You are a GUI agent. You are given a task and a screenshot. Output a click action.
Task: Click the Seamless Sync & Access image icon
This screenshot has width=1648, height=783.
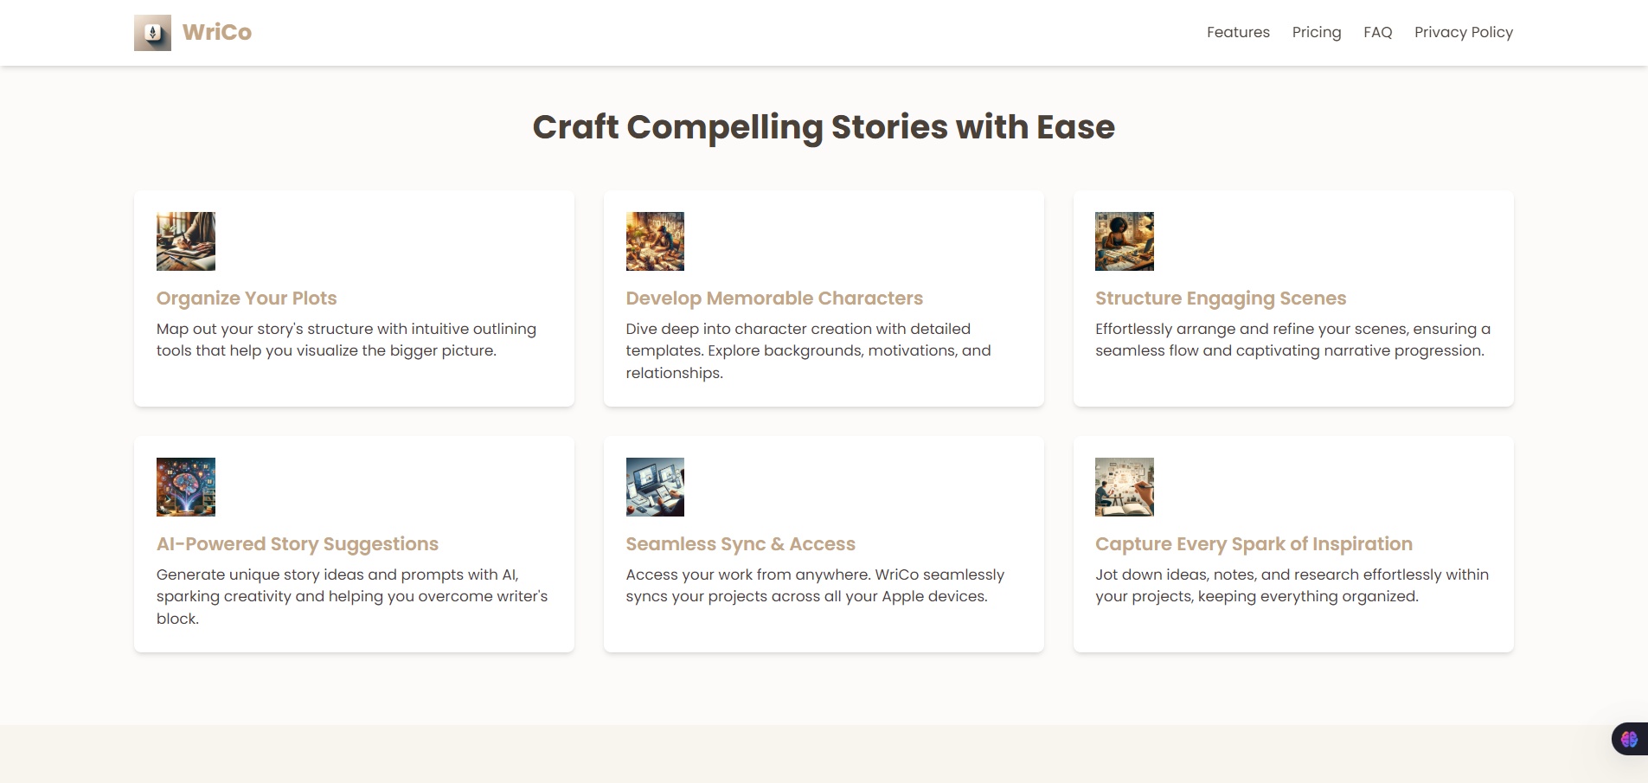[655, 487]
